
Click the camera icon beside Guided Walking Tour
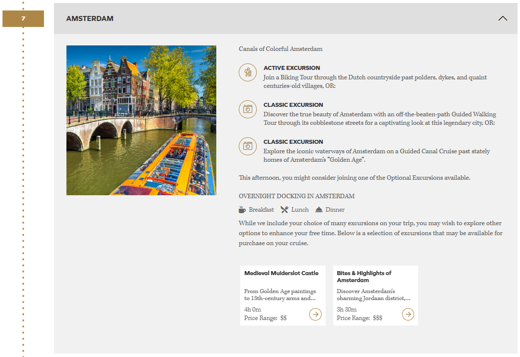(x=248, y=109)
